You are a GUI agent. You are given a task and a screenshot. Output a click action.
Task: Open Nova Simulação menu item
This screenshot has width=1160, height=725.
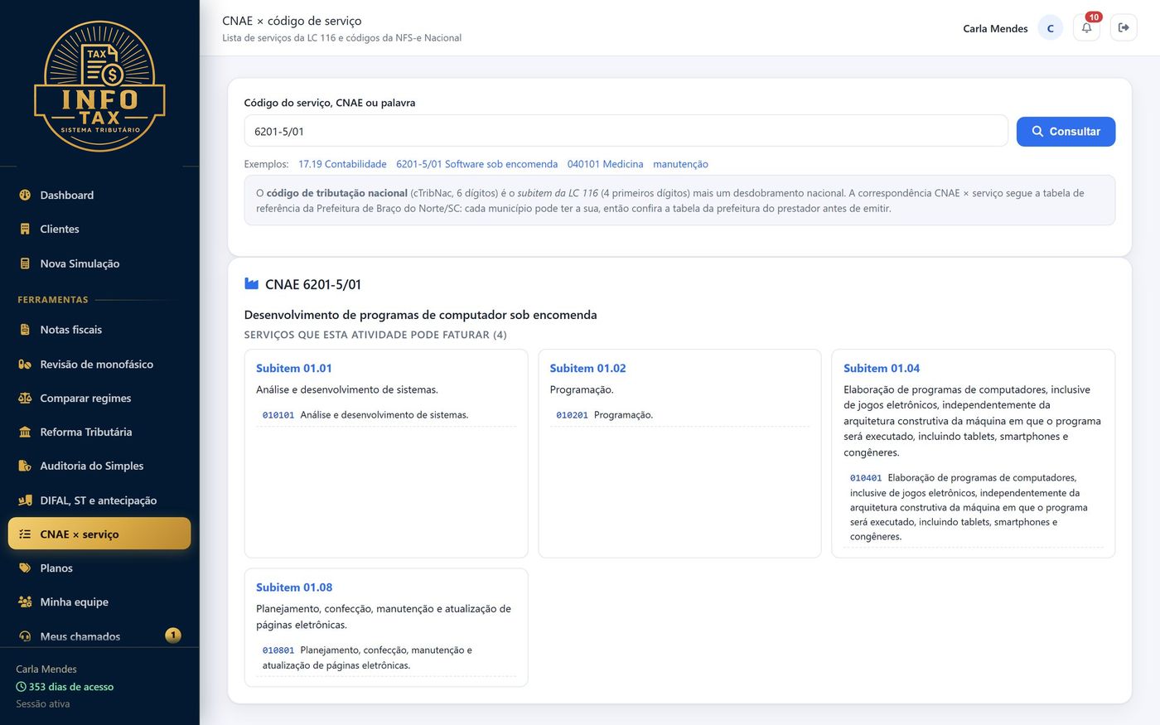(x=99, y=263)
